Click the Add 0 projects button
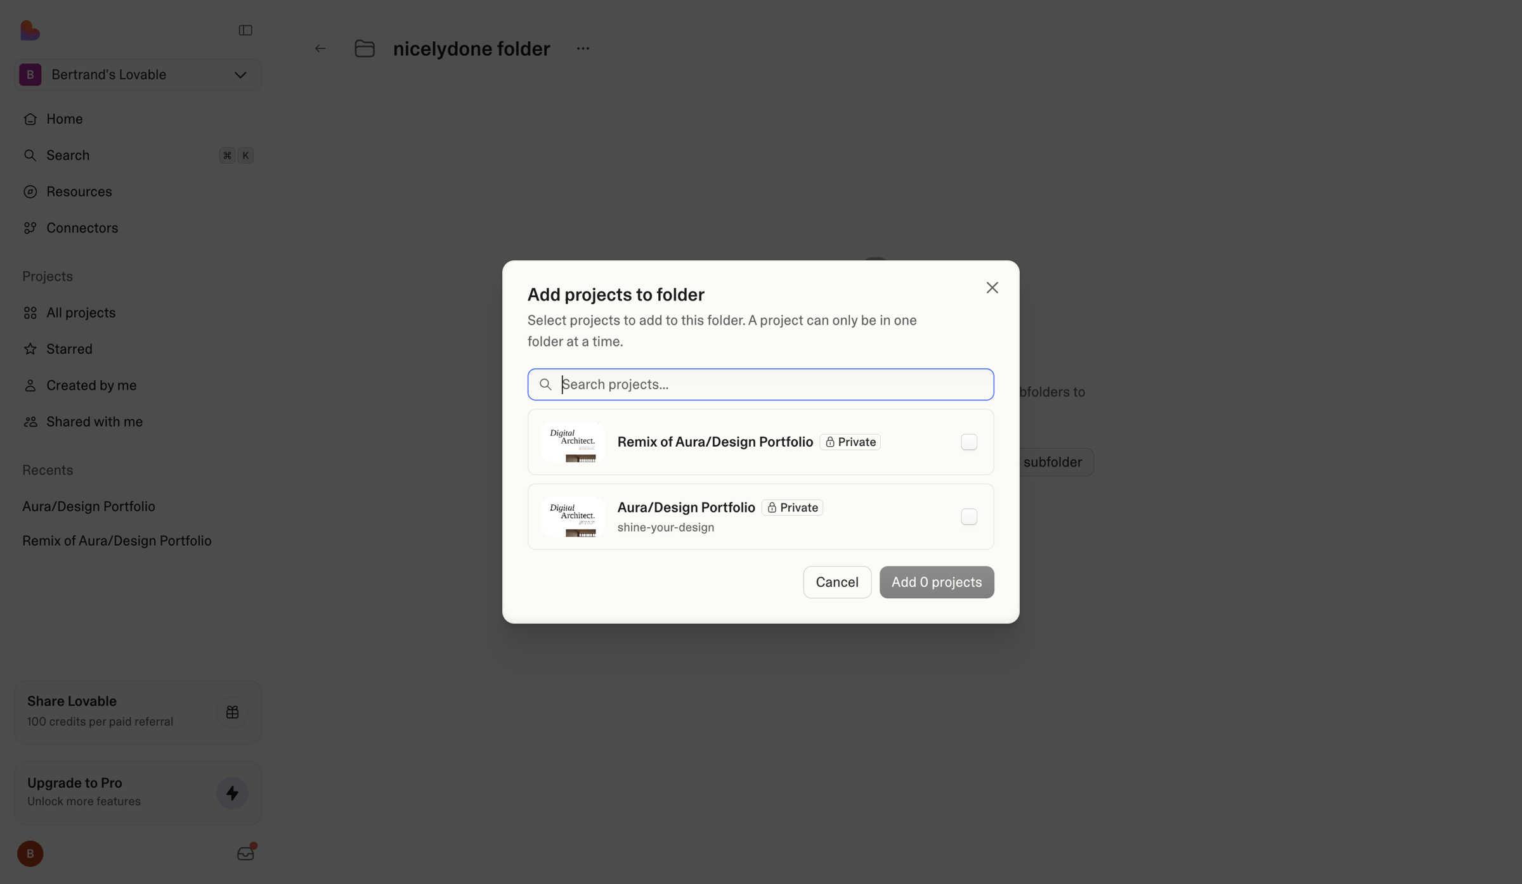The height and width of the screenshot is (884, 1522). pos(937,582)
